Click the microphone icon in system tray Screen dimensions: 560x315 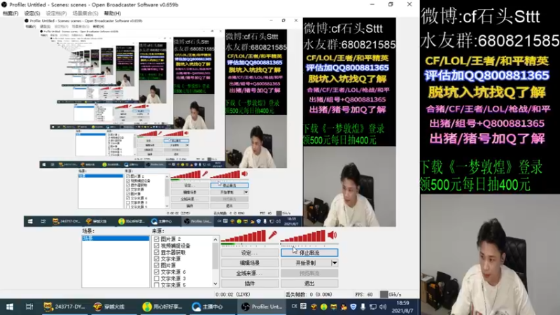pos(363,307)
